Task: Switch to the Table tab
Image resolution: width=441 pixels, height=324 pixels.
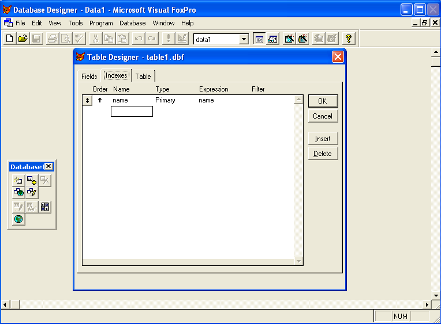Action: [143, 77]
